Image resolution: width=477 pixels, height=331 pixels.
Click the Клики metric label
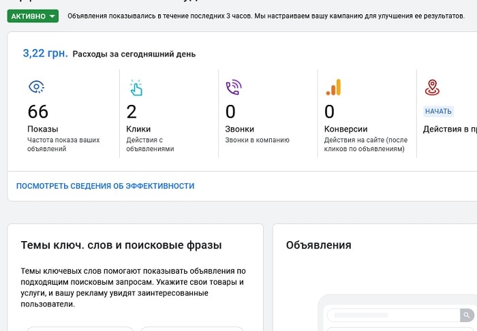[x=138, y=129]
